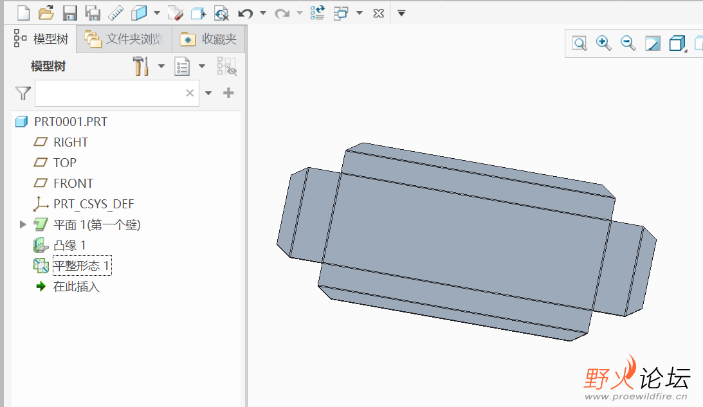Screen dimensions: 703x407
Task: Click the coordinate system icon beside PRT_CSYS_DEF
Action: (41, 204)
